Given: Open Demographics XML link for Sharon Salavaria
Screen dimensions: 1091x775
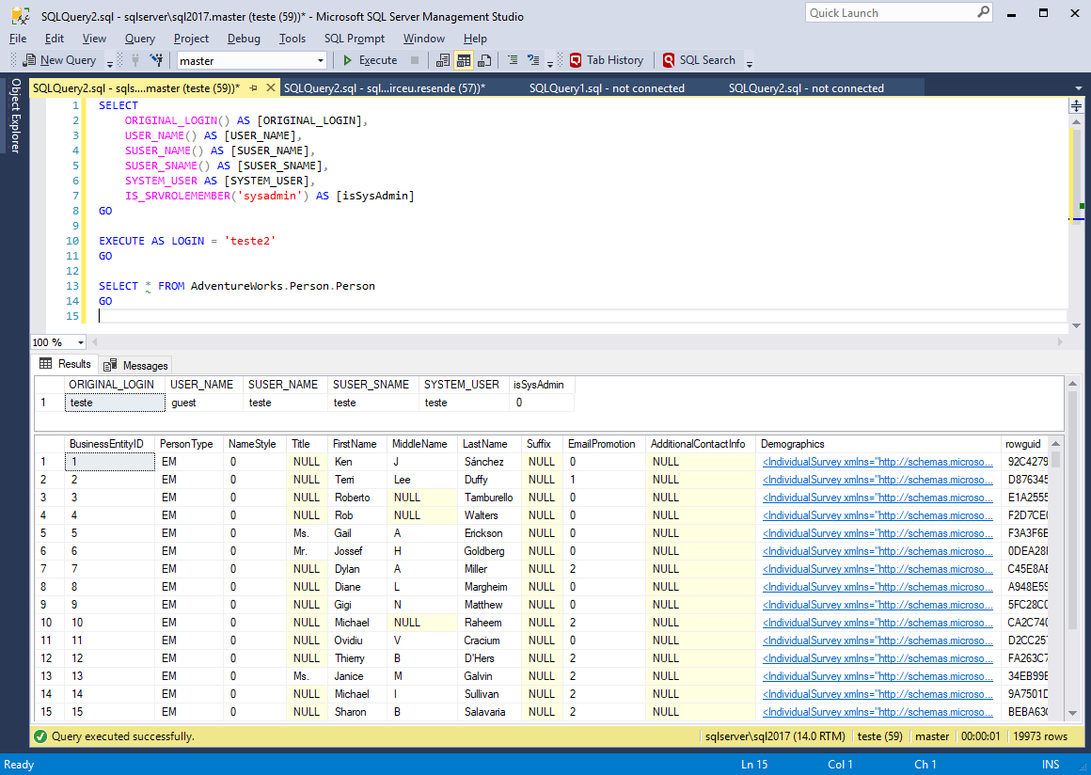Looking at the screenshot, I should pos(878,712).
